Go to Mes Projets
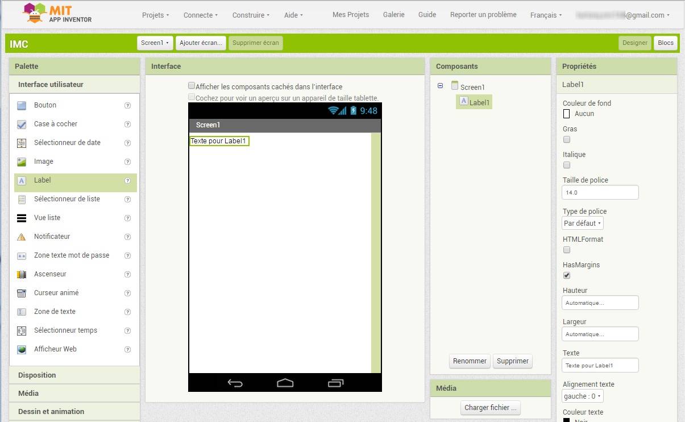Viewport: 685px width, 422px height. (351, 15)
